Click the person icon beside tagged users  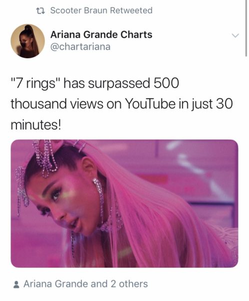pyautogui.click(x=16, y=284)
